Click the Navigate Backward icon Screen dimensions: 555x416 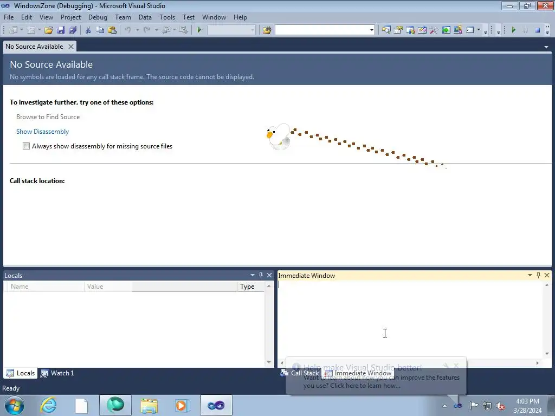pos(166,30)
